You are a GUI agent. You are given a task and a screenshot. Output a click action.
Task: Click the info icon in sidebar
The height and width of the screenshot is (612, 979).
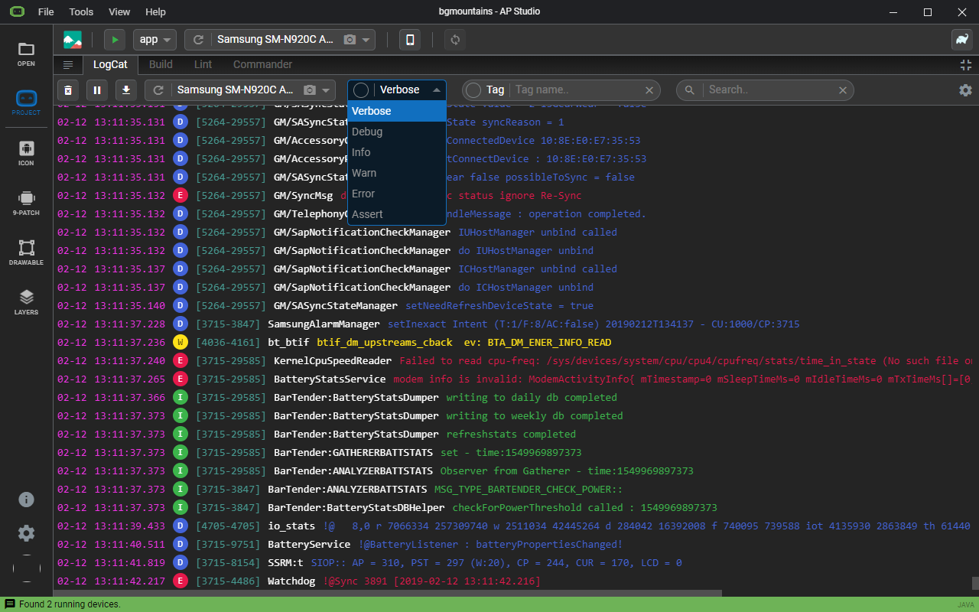click(26, 500)
